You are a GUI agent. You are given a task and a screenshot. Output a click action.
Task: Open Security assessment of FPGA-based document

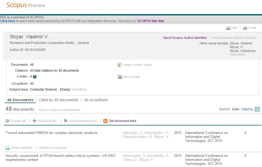[61, 158]
